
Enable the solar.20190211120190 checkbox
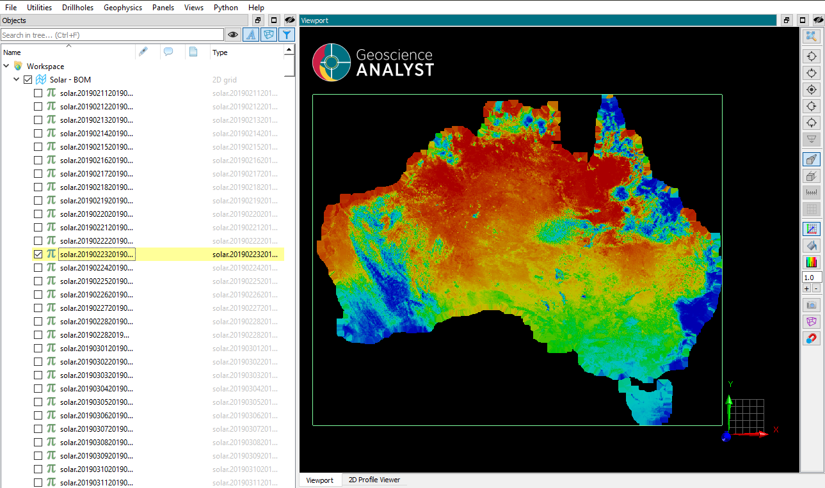tap(36, 93)
